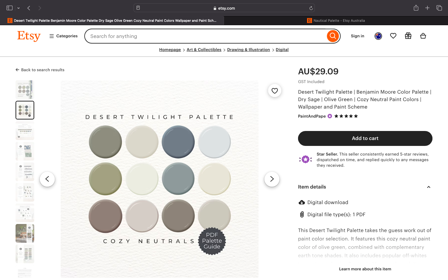This screenshot has width=448, height=280.
Task: Show the previous product image arrow
Action: coord(47,179)
